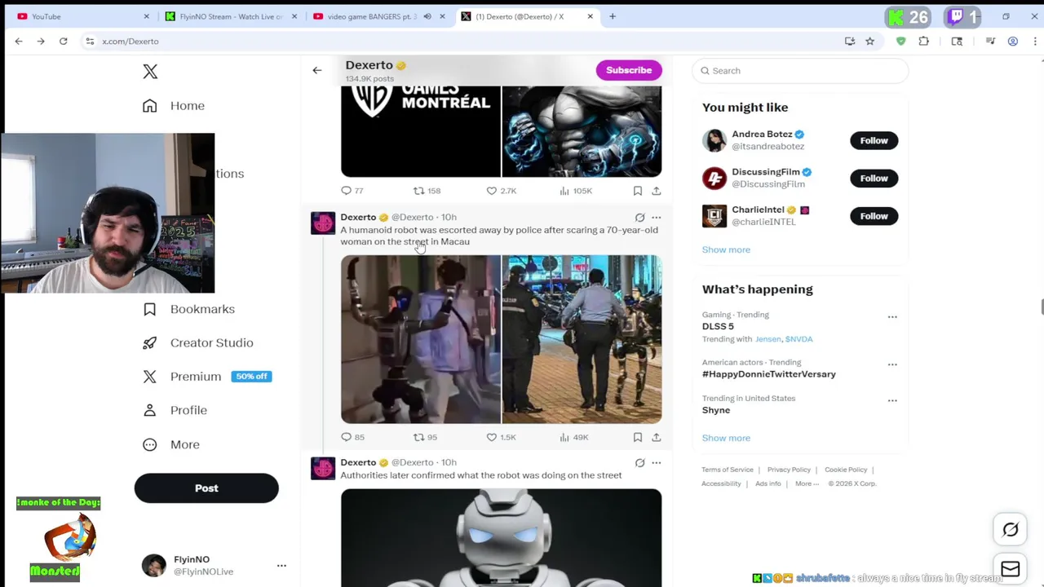Toggle bookmark on Games Montréal post

638,191
